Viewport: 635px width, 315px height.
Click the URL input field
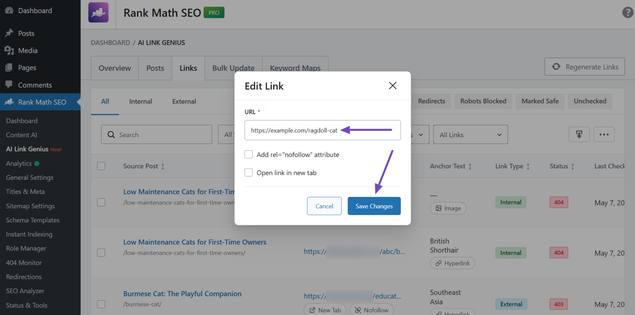click(322, 130)
